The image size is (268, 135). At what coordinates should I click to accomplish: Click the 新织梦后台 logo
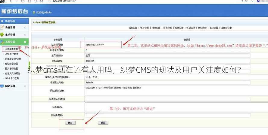click(14, 11)
